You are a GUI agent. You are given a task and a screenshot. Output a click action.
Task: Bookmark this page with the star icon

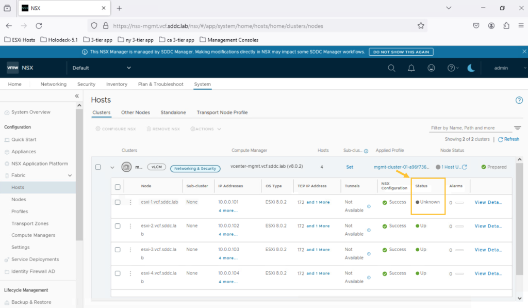click(x=421, y=26)
